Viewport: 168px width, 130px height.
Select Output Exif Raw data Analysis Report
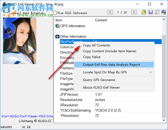pyautogui.click(x=114, y=65)
